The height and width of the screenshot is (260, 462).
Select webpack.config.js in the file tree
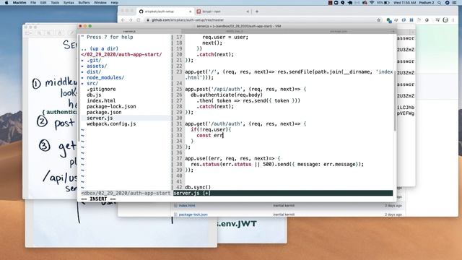(x=111, y=123)
